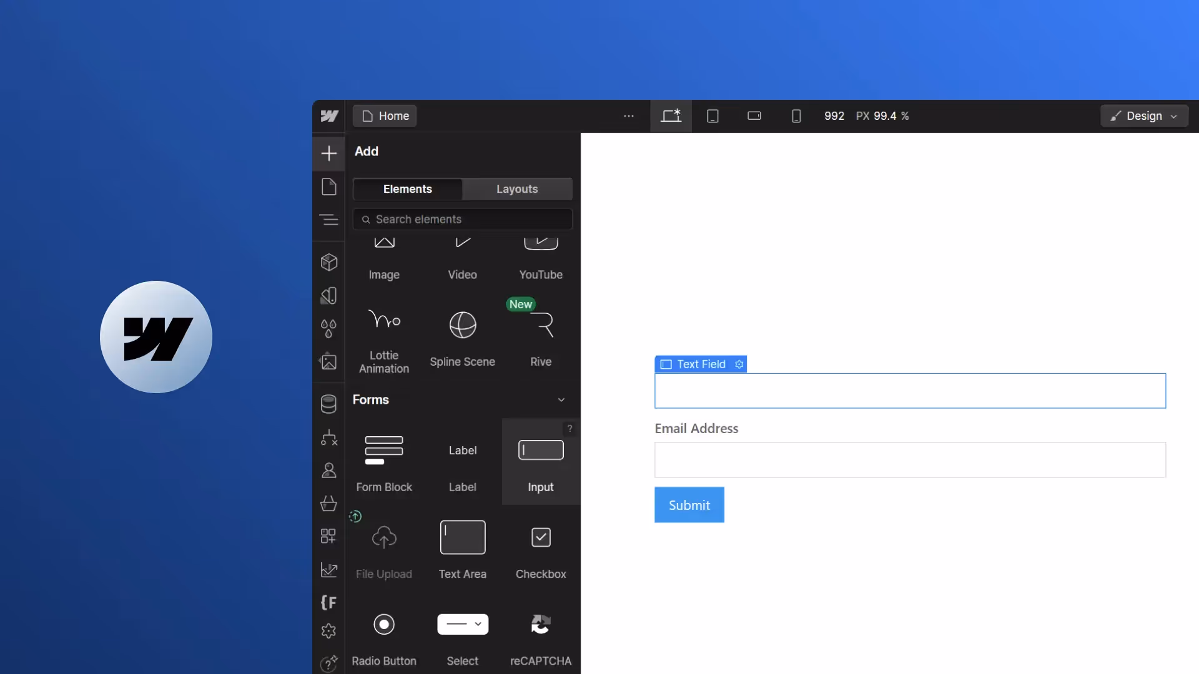Open the Assets image icon
This screenshot has height=674, width=1199.
328,361
